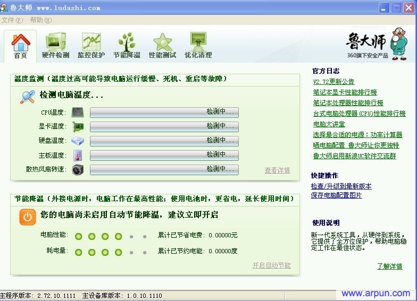This screenshot has width=417, height=301.
Task: Click the graphics card icon for 显卡温度
Action: (78, 127)
